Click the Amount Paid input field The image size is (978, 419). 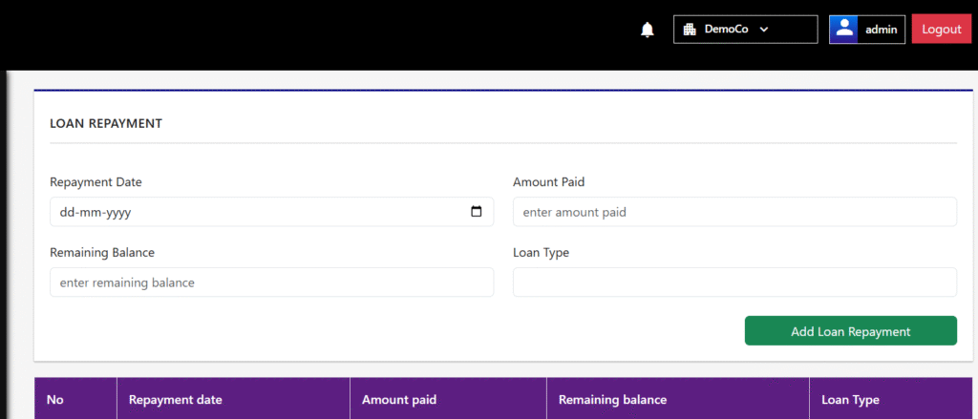(734, 212)
